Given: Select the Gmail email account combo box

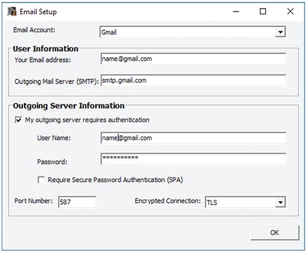Looking at the screenshot, I should coord(193,32).
